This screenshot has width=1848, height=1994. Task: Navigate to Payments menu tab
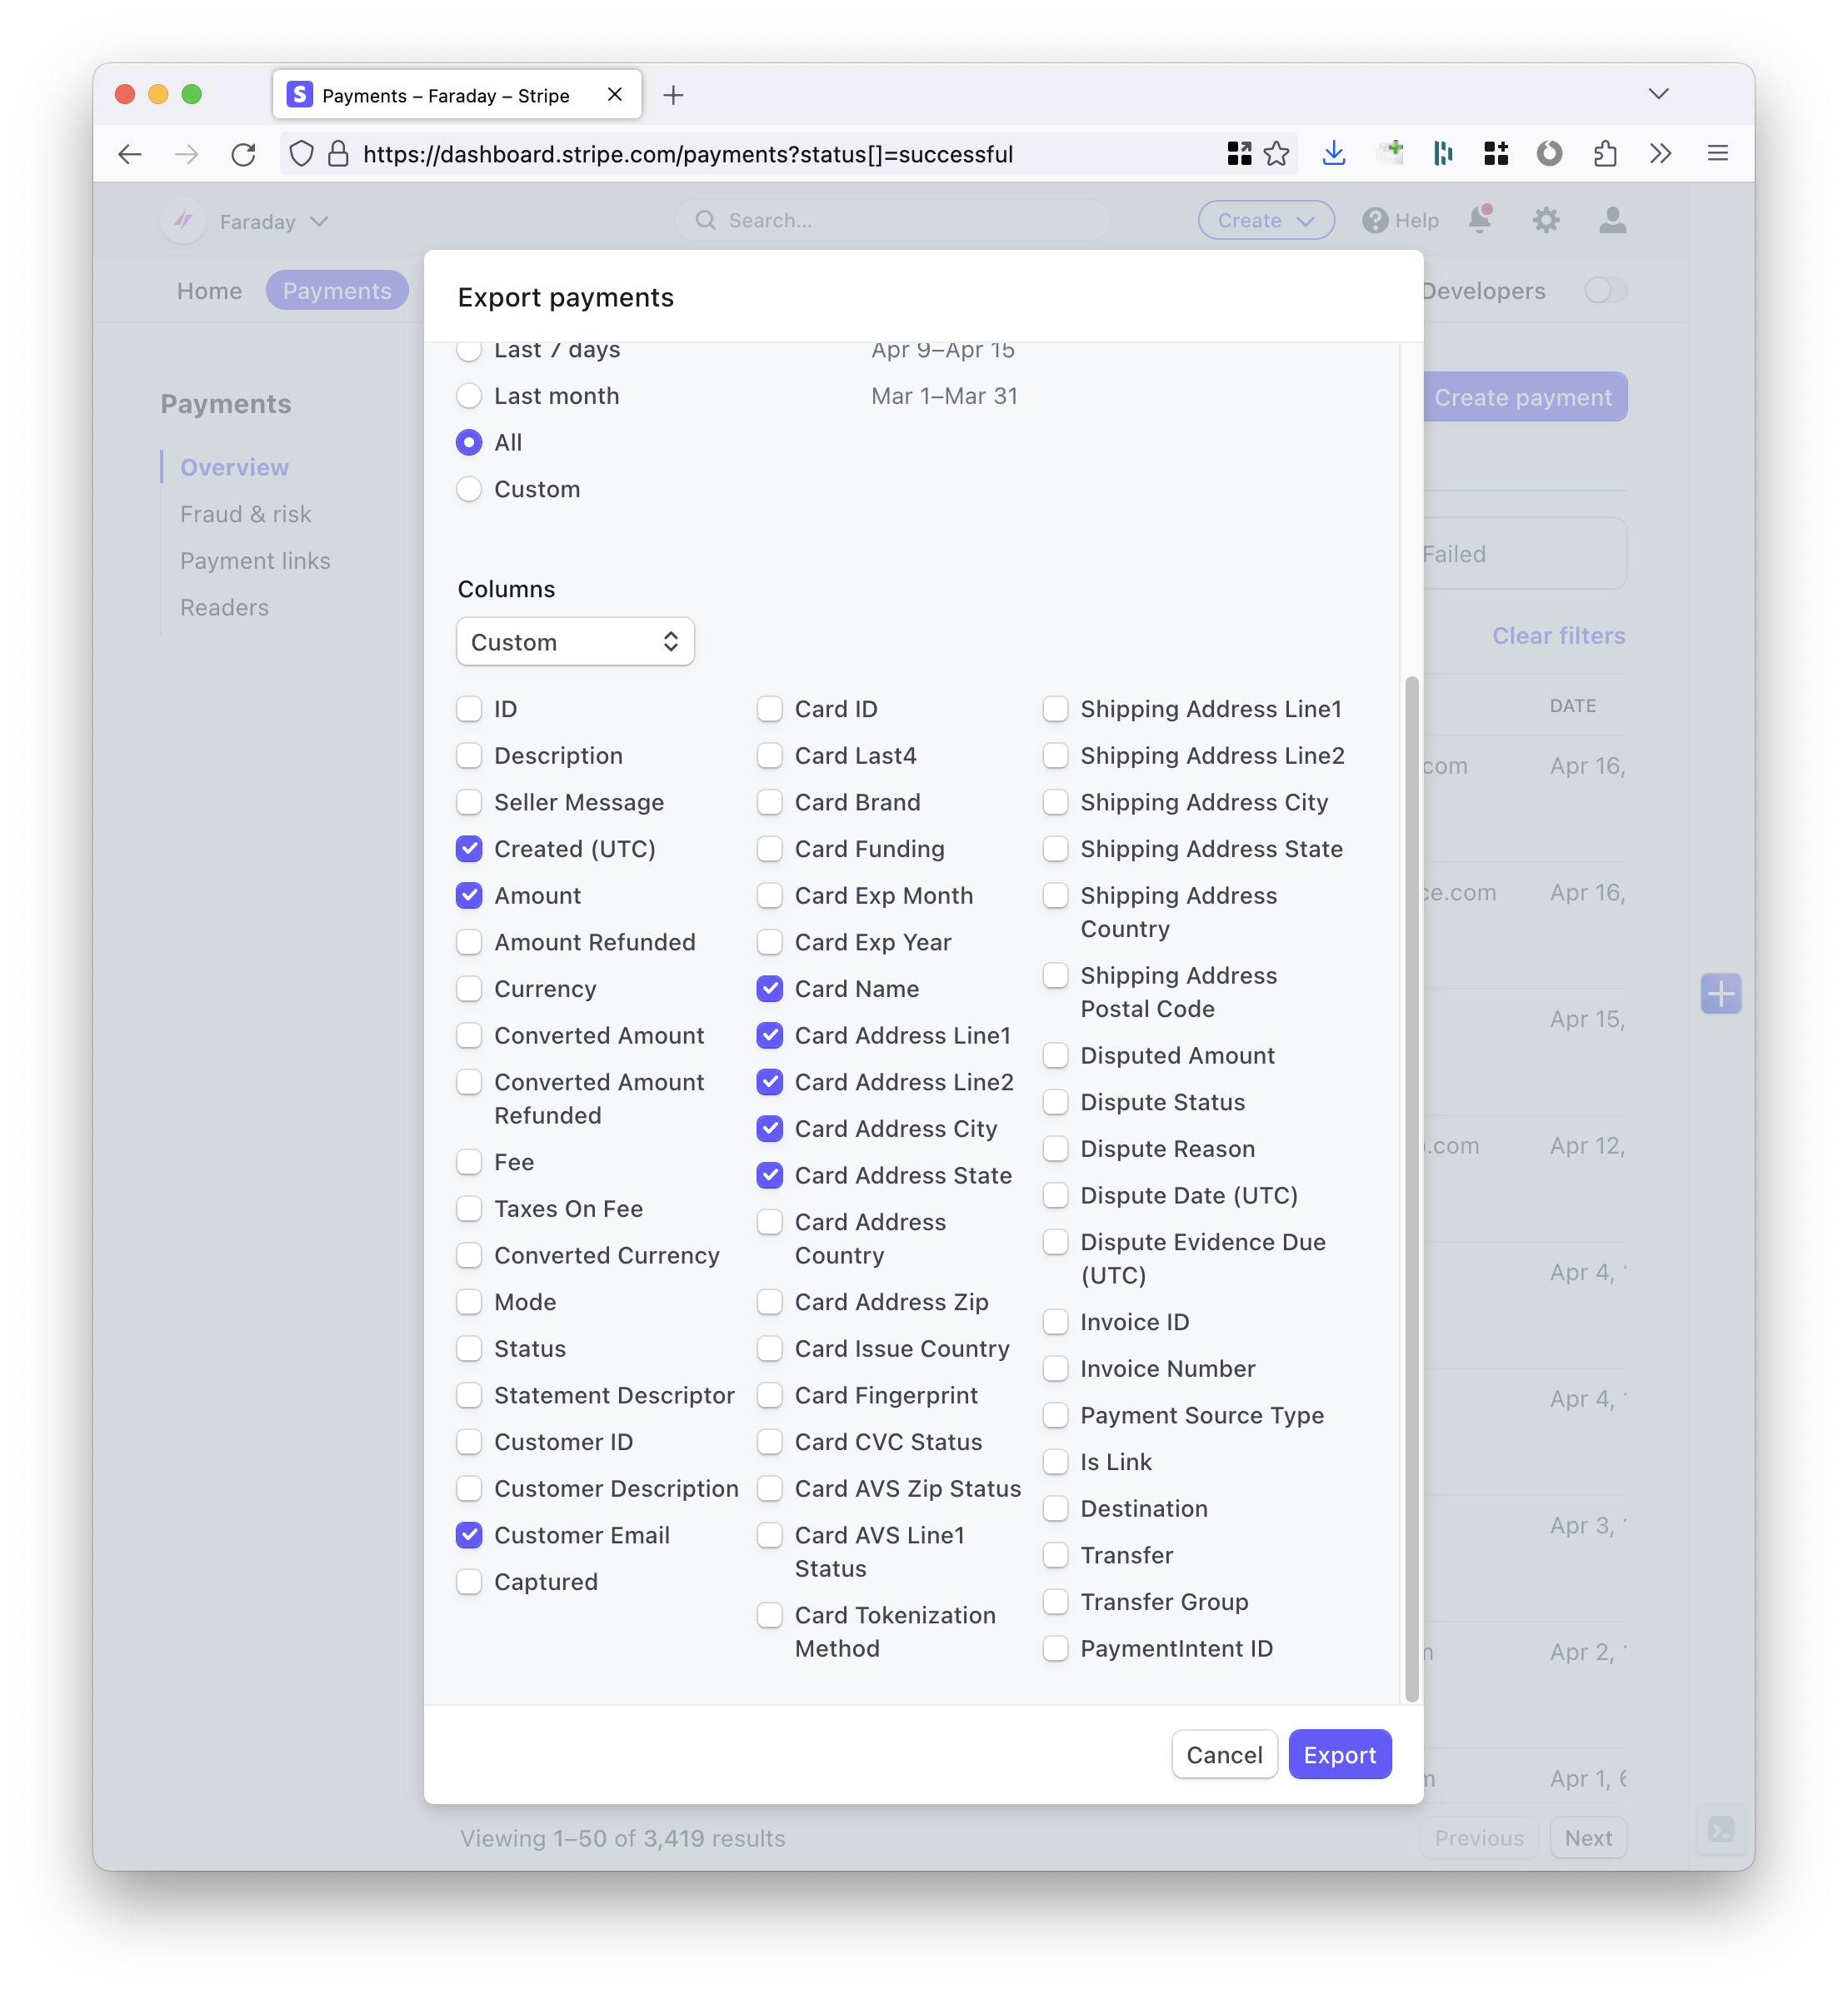click(335, 290)
